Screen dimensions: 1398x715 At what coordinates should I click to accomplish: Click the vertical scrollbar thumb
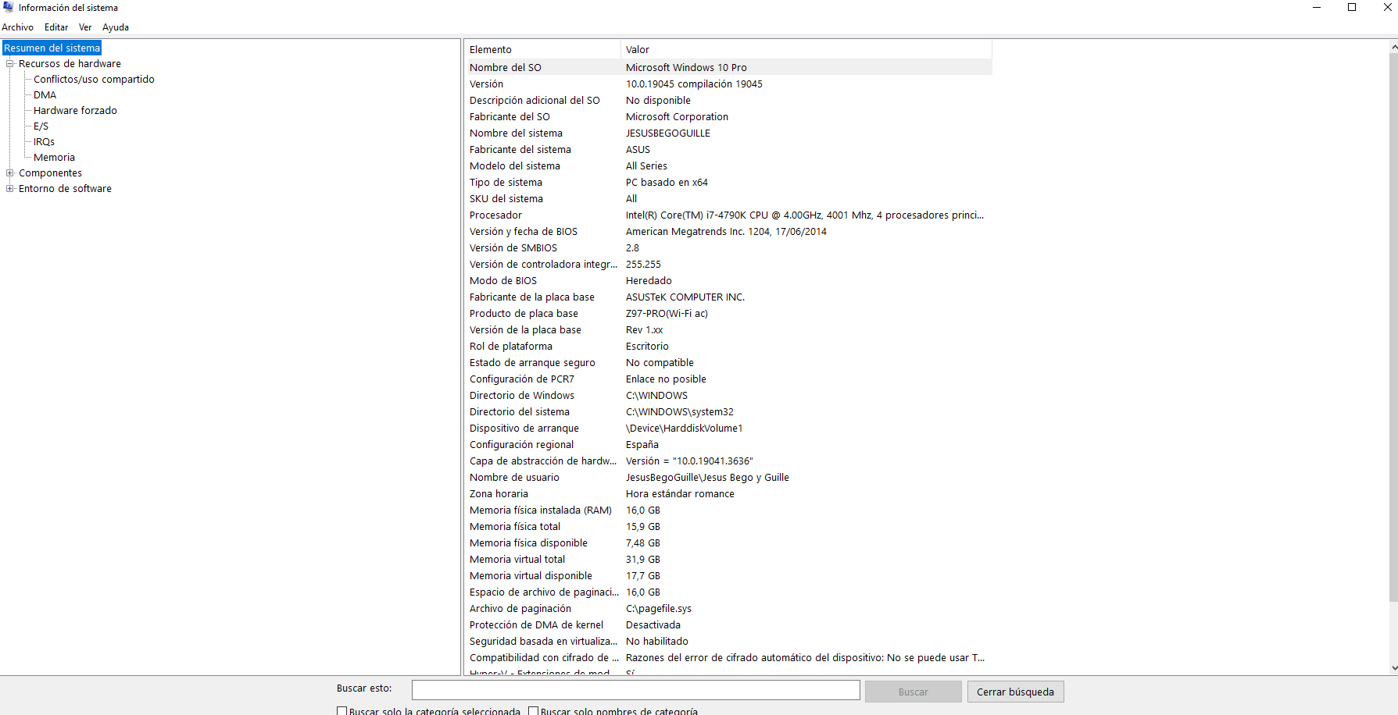tap(1393, 328)
